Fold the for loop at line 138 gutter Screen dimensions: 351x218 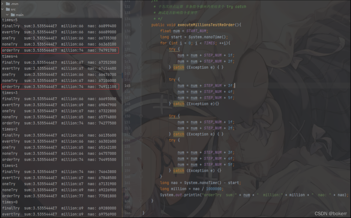click(x=141, y=43)
